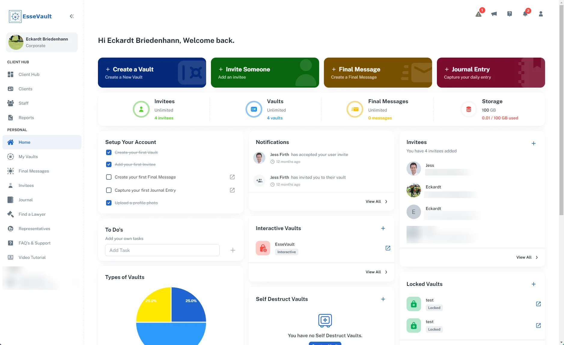Viewport: 564px width, 345px height.
Task: Click the 4 invitees count text
Action: coord(164,118)
